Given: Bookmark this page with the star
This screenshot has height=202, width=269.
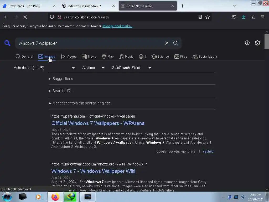Looking at the screenshot, I should click(x=208, y=17).
